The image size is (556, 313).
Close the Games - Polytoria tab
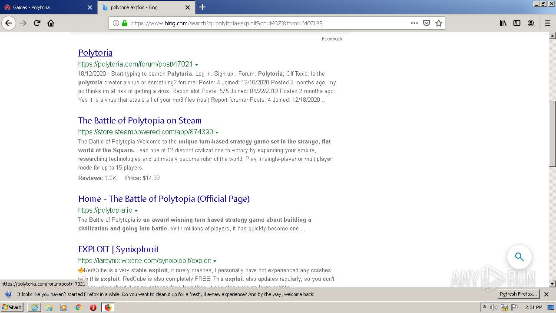tap(90, 7)
